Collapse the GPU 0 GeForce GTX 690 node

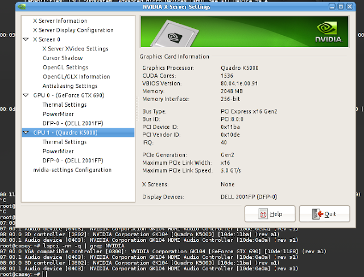[x=26, y=95]
